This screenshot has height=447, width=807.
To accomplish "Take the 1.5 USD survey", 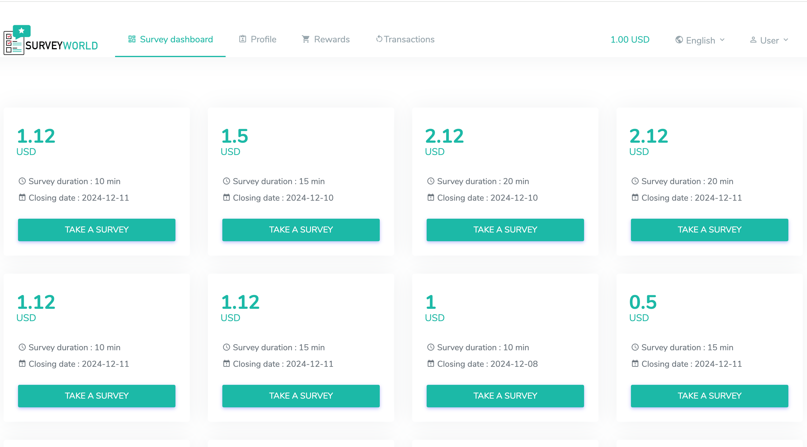I will pyautogui.click(x=301, y=230).
